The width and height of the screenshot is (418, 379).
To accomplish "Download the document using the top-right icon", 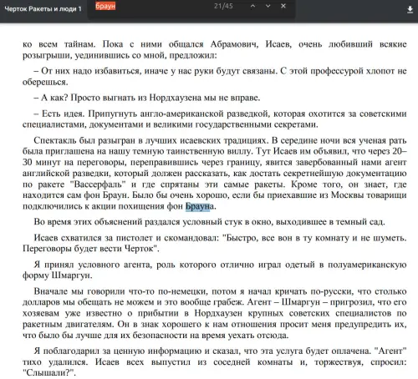I will click(x=410, y=10).
